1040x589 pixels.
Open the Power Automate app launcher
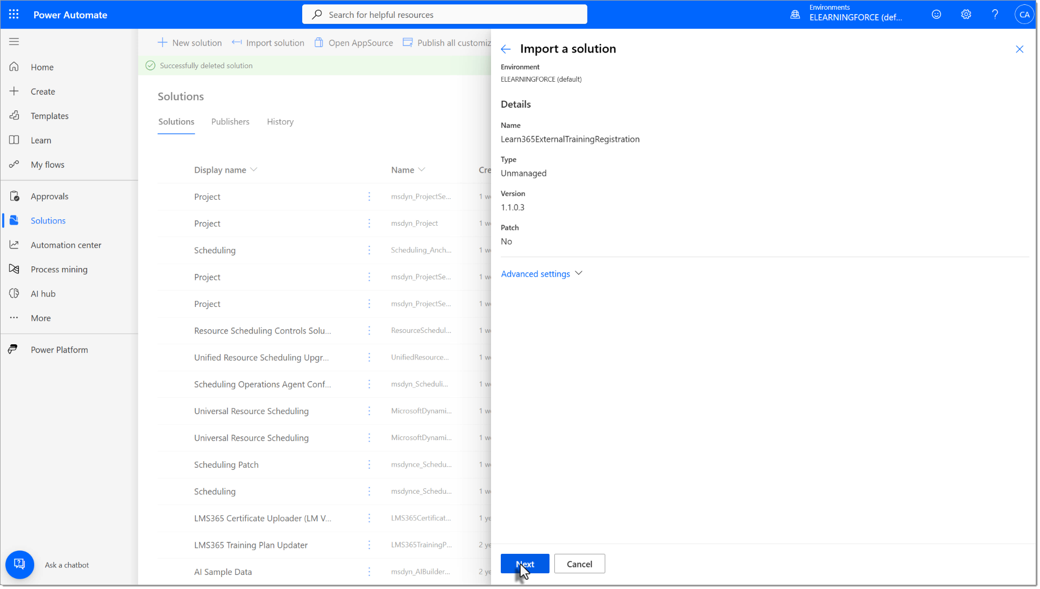click(14, 14)
